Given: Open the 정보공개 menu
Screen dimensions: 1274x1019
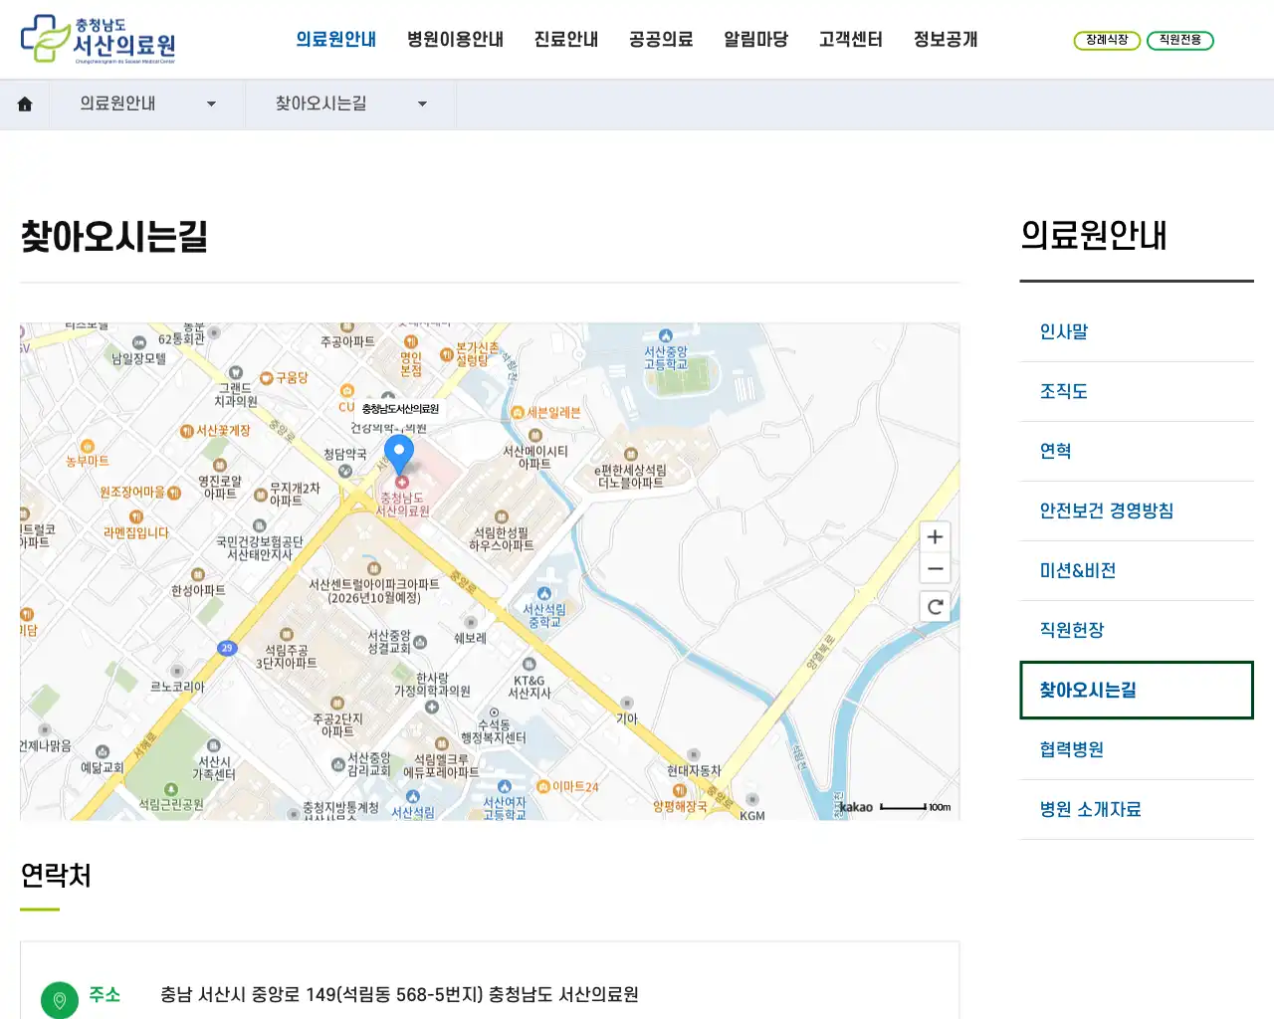Looking at the screenshot, I should coord(945,40).
